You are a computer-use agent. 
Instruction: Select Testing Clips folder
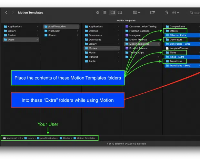tap(142, 52)
